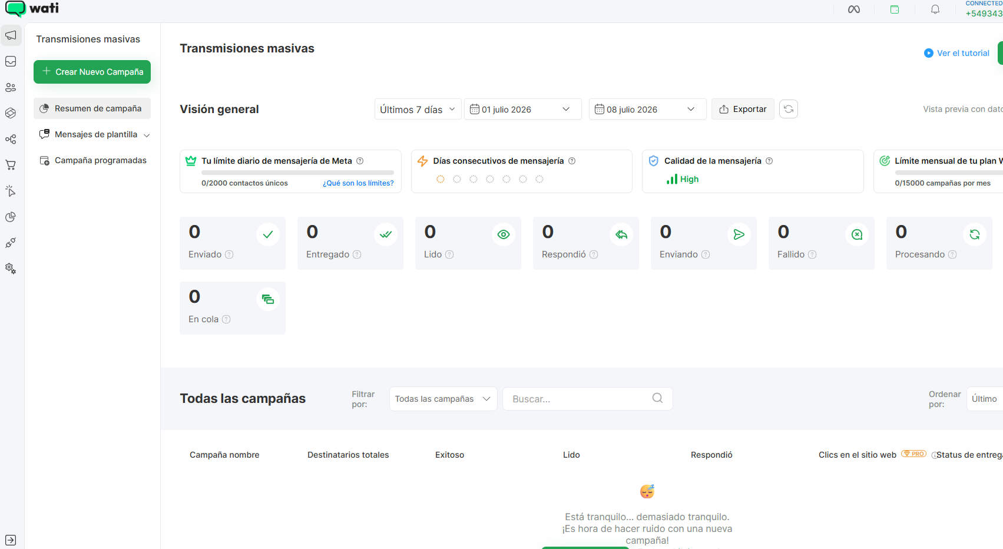Click info icon next to Entregado
The height and width of the screenshot is (549, 1003).
click(357, 254)
